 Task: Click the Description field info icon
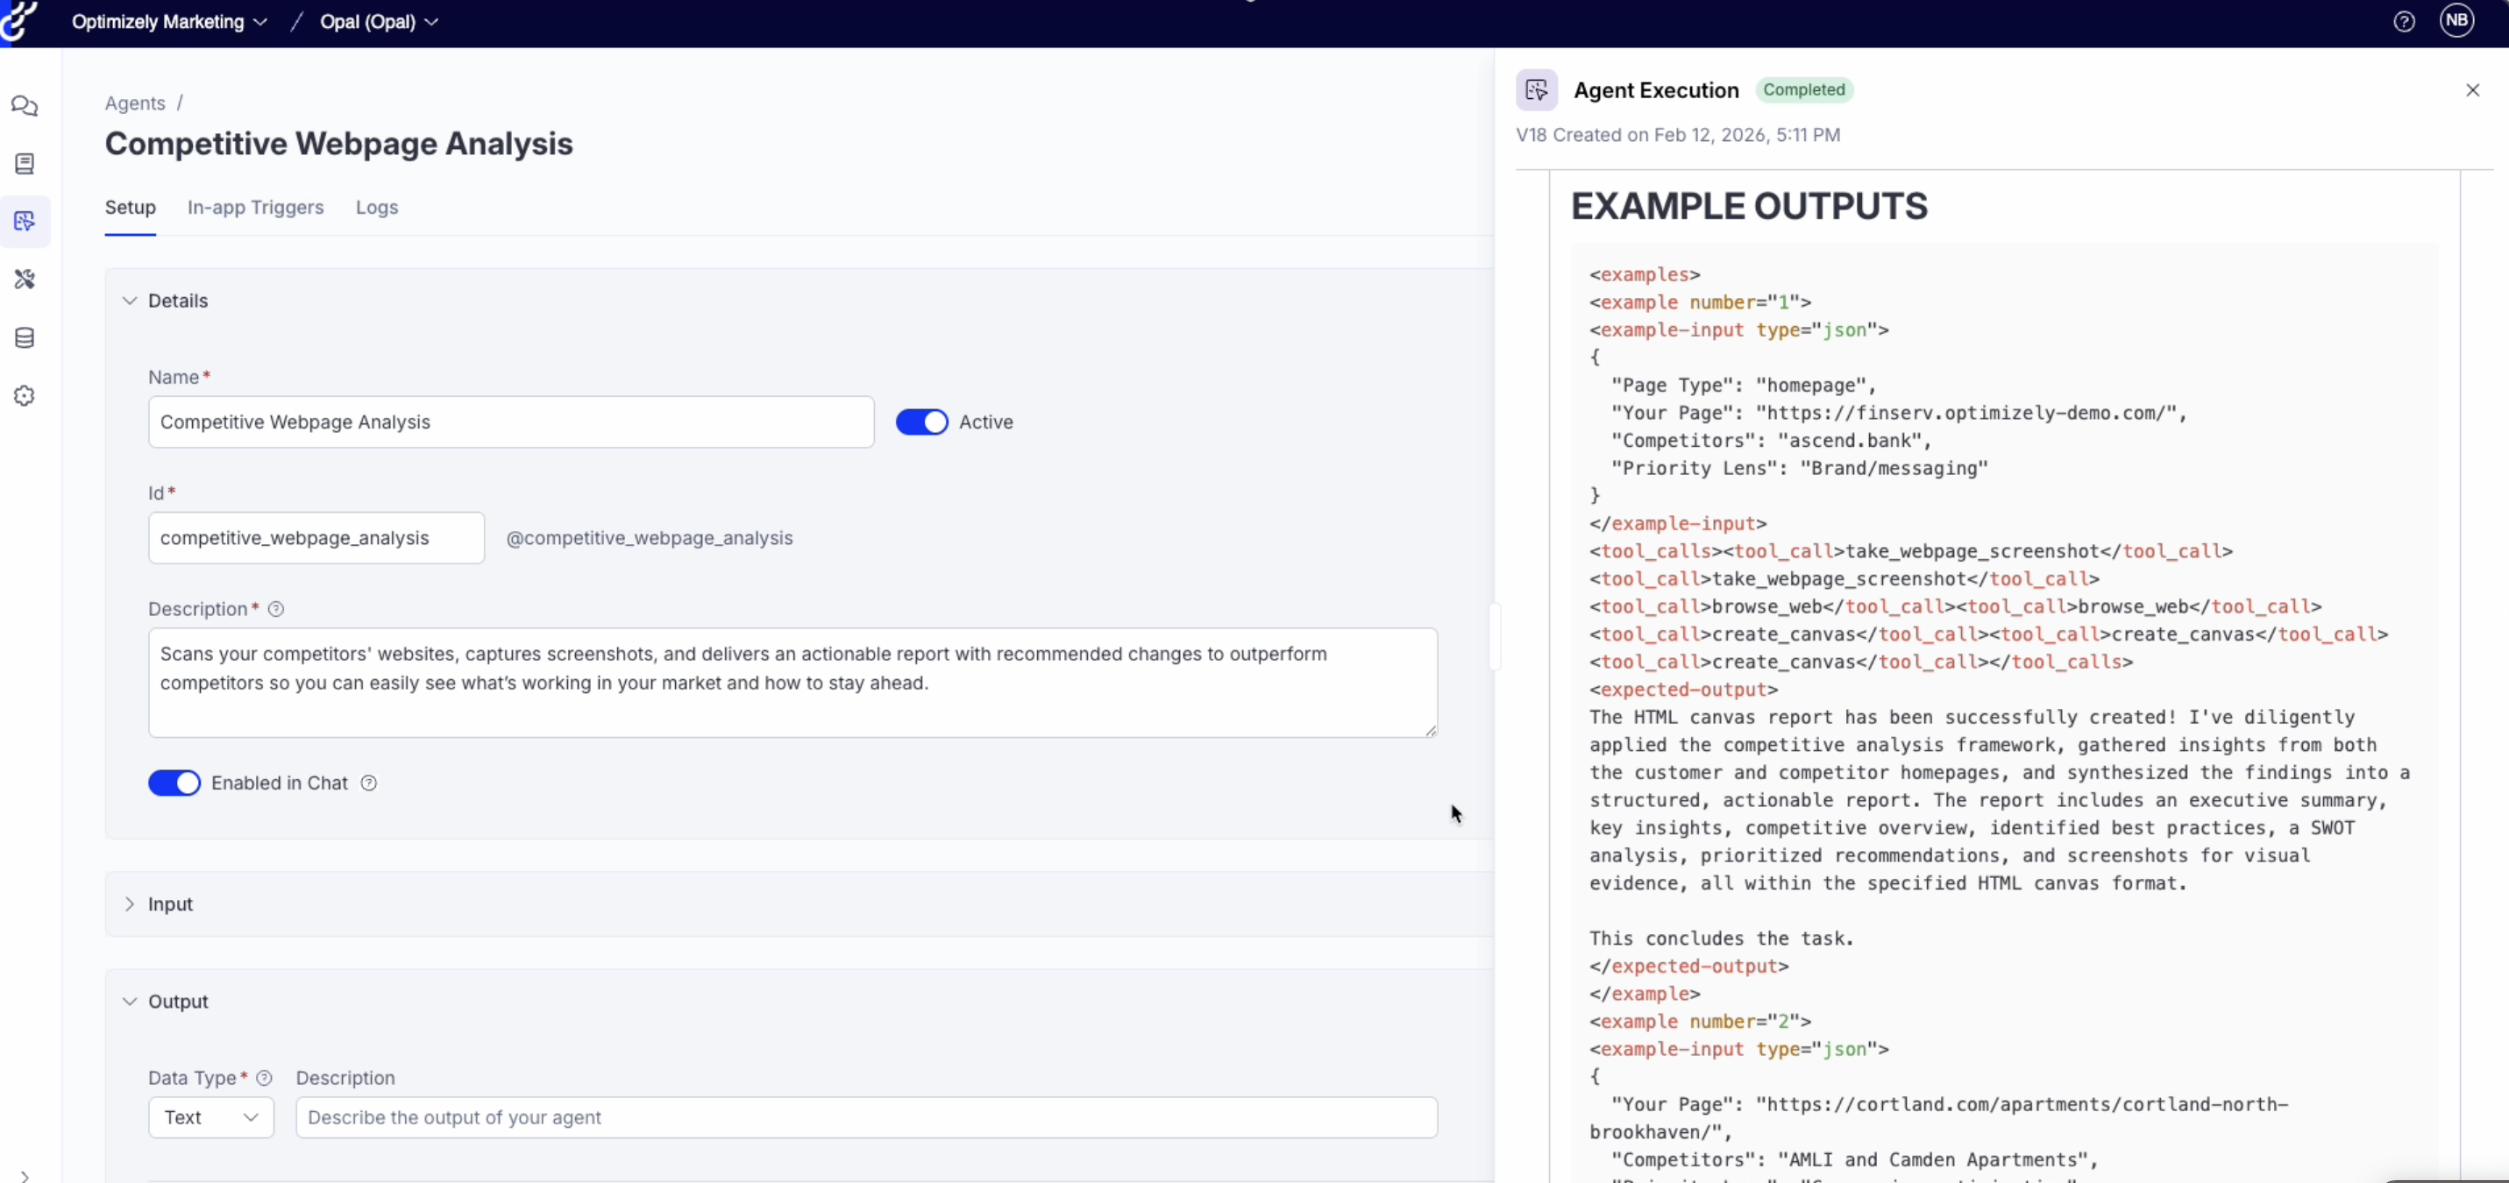pos(275,610)
